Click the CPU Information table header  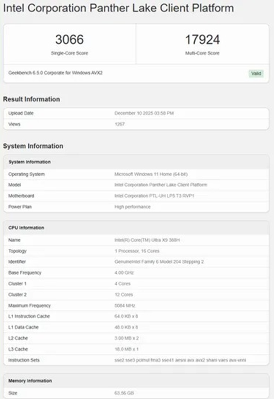pos(26,228)
